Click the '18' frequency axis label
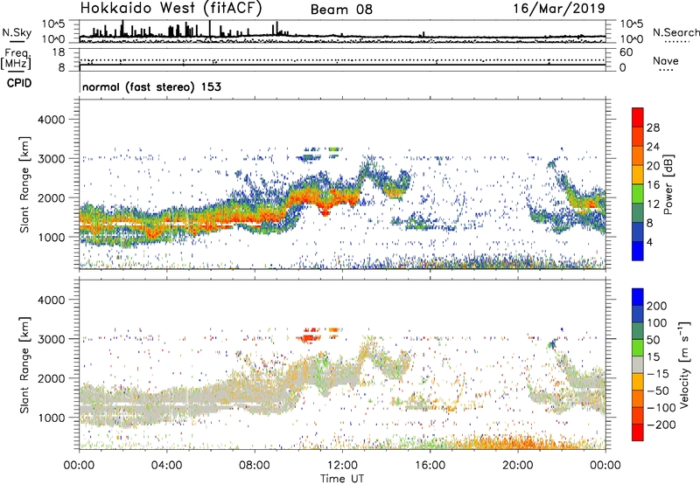Image resolution: width=700 pixels, height=484 pixels. click(59, 52)
